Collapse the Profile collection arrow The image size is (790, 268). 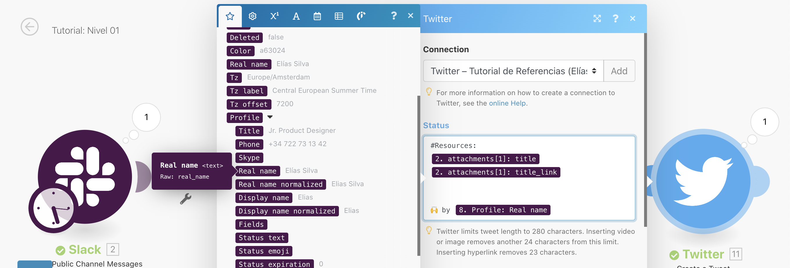click(270, 117)
